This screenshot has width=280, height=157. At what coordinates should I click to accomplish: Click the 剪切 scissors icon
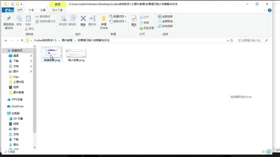[x=26, y=29]
